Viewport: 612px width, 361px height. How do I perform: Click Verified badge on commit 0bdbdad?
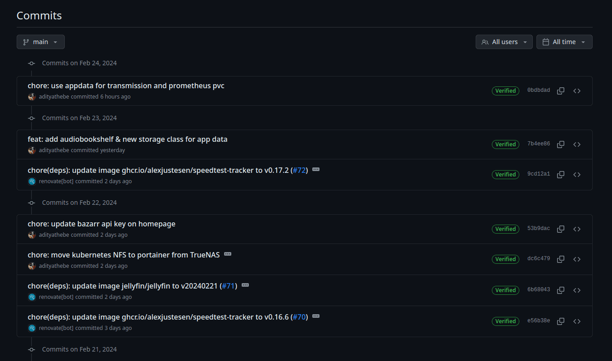[505, 91]
